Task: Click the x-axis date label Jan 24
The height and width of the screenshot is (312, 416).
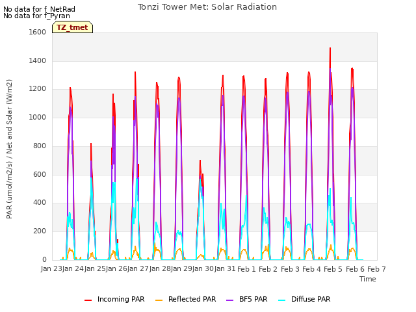Action: click(73, 268)
